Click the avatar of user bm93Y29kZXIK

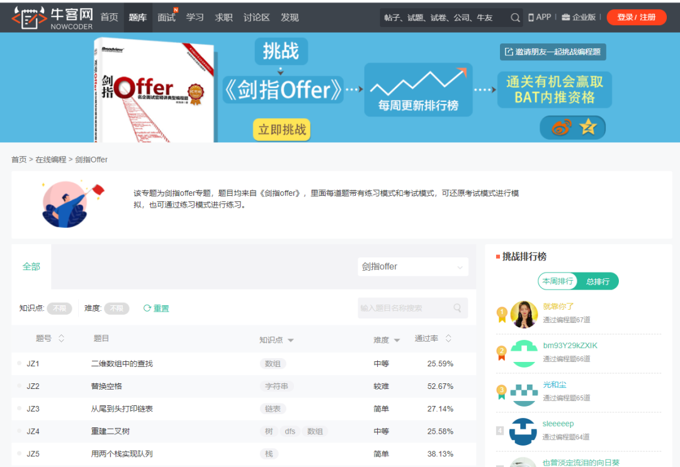pyautogui.click(x=524, y=353)
